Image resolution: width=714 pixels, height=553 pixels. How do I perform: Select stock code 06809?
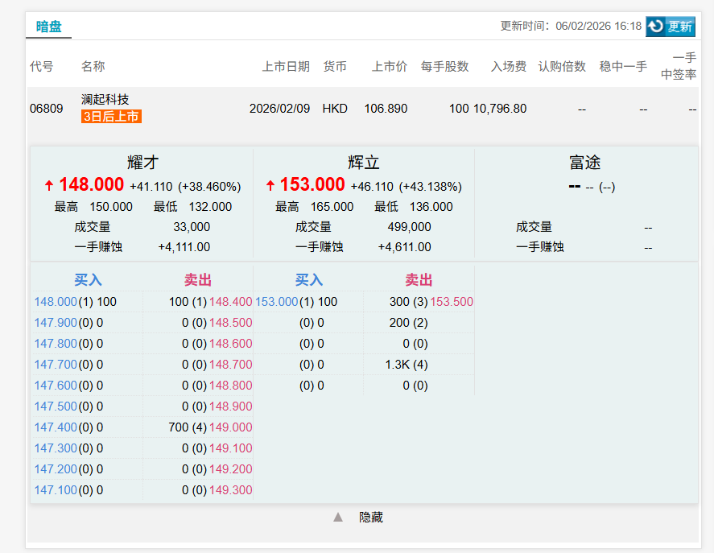coord(46,108)
